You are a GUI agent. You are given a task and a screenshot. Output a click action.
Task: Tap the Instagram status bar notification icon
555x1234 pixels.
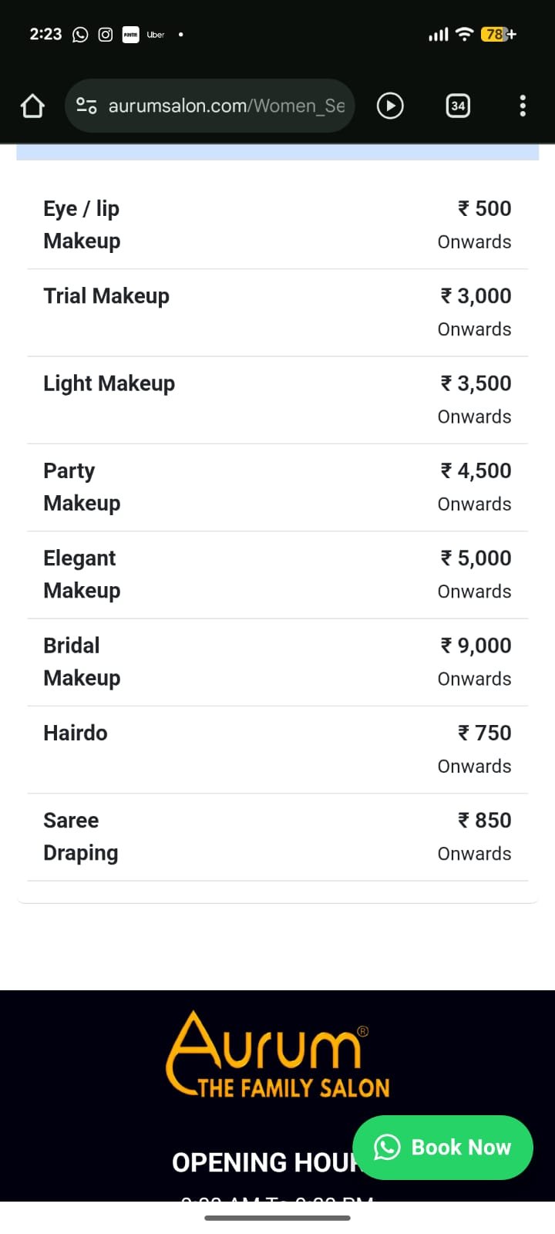[106, 35]
